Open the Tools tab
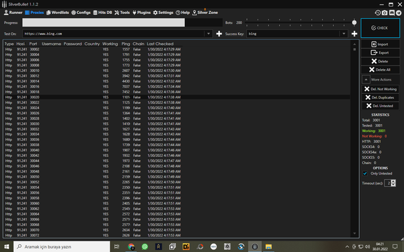Image resolution: width=404 pixels, height=252 pixels. pos(122,13)
